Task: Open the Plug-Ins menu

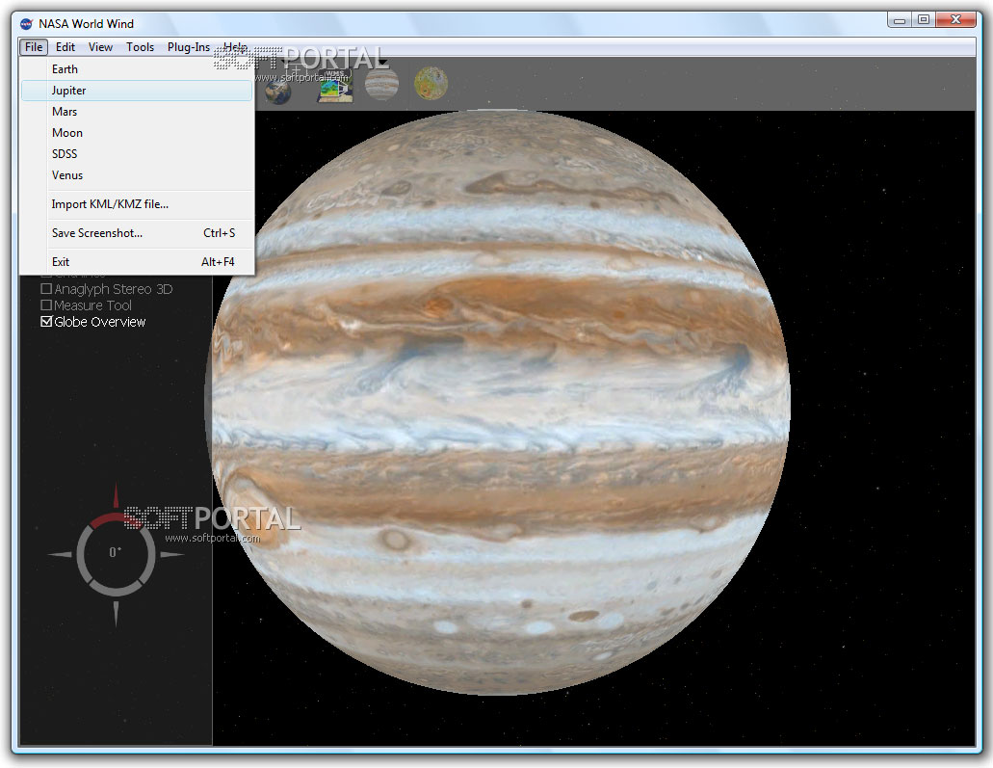Action: (189, 47)
